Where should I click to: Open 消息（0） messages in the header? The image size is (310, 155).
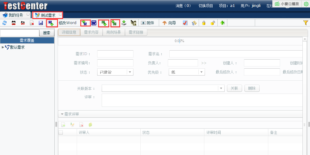click(x=183, y=6)
